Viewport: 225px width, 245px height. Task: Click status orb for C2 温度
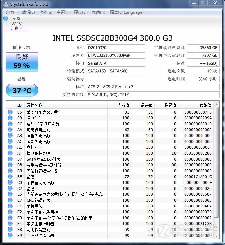10,188
